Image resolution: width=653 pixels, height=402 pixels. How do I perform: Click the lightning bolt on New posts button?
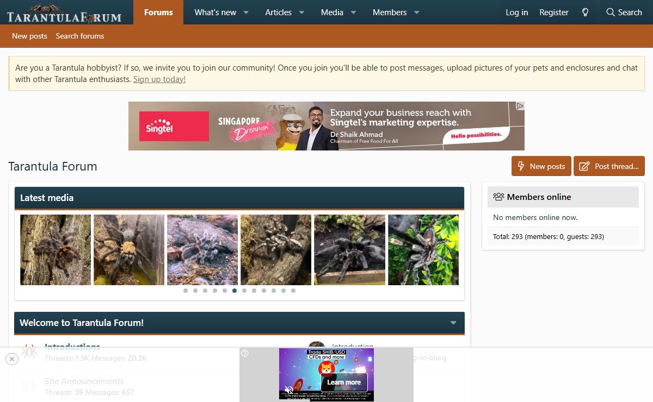[521, 166]
